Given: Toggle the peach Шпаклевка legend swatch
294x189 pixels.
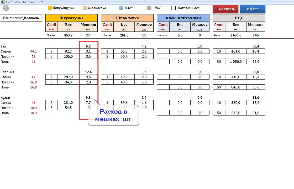Looking at the screenshot, I should 85,8.
